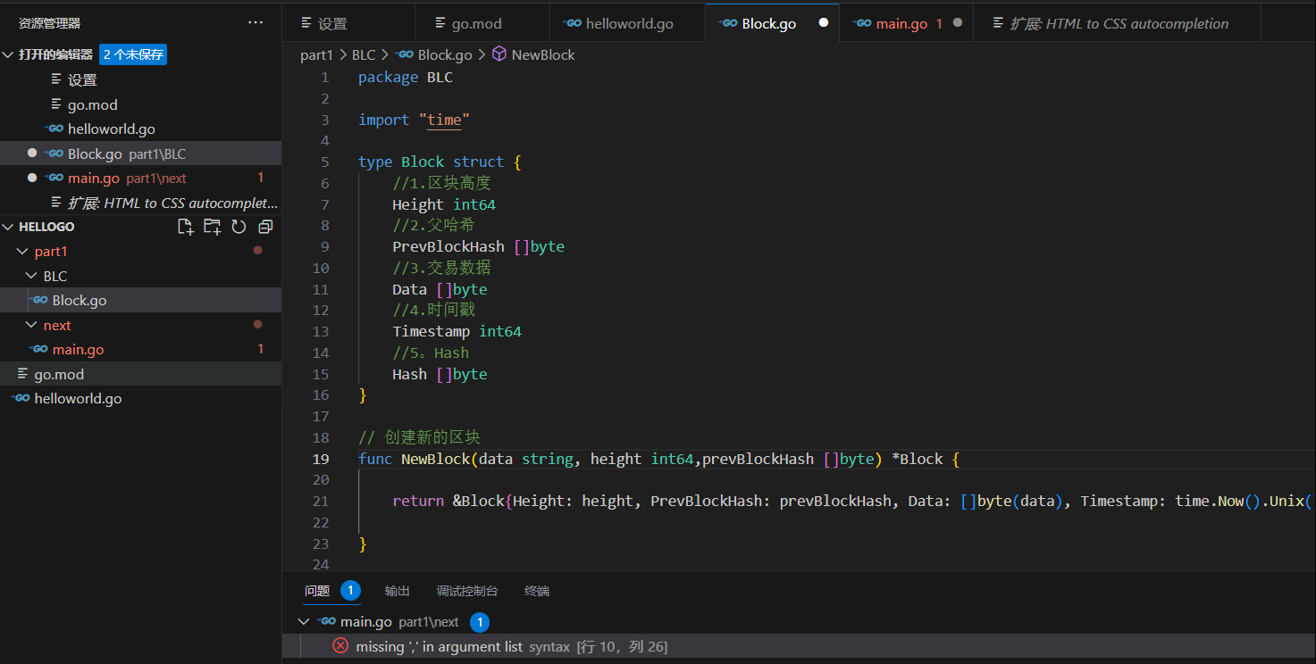The width and height of the screenshot is (1316, 664).
Task: Open the 终端 panel tab
Action: [537, 591]
